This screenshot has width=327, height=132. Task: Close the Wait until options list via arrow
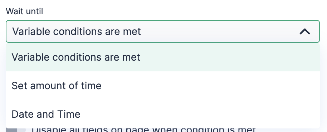[305, 32]
